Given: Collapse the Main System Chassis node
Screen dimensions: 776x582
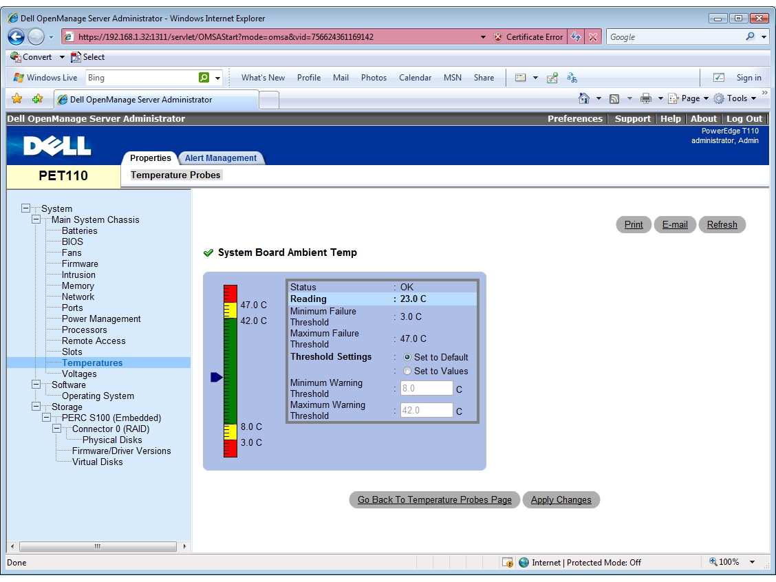Looking at the screenshot, I should coord(36,219).
